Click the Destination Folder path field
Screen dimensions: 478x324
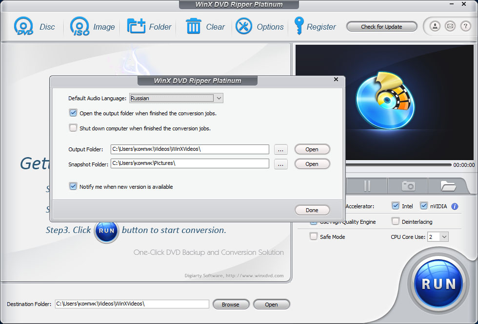point(132,304)
